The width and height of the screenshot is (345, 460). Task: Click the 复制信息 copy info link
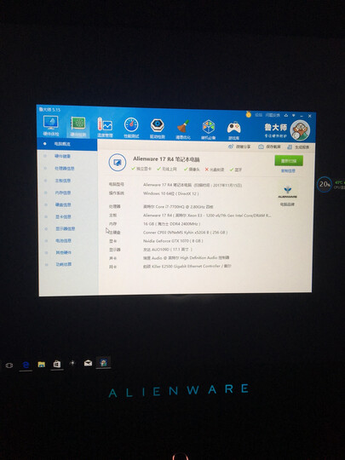[x=289, y=170]
